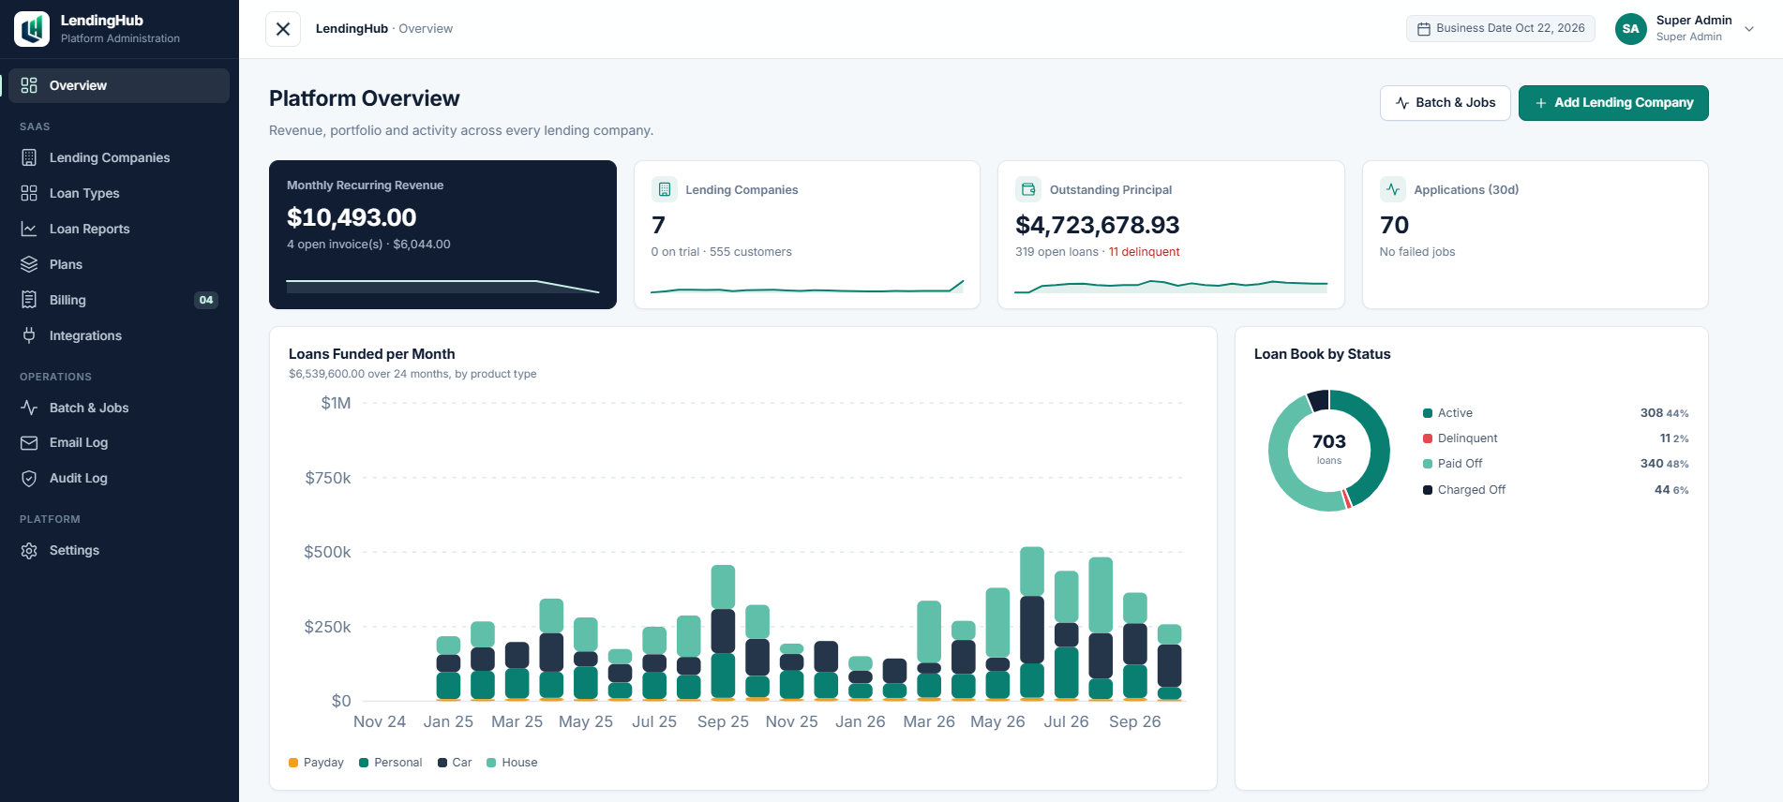Viewport: 1783px width, 802px height.
Task: Expand the Super Admin account dropdown
Action: click(x=1749, y=29)
